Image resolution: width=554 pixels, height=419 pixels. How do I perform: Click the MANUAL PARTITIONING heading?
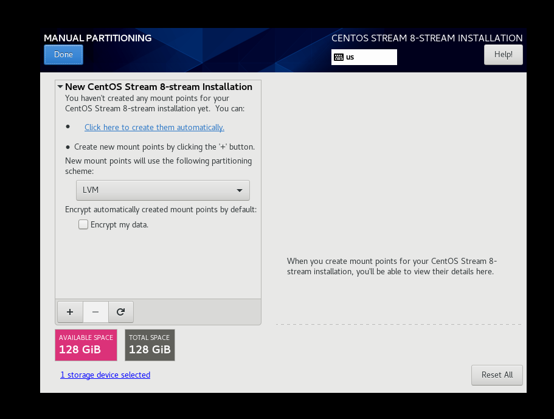coord(97,38)
